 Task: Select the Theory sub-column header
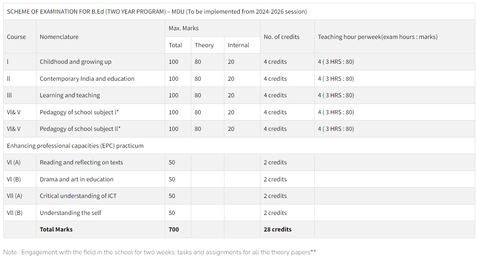tap(207, 45)
